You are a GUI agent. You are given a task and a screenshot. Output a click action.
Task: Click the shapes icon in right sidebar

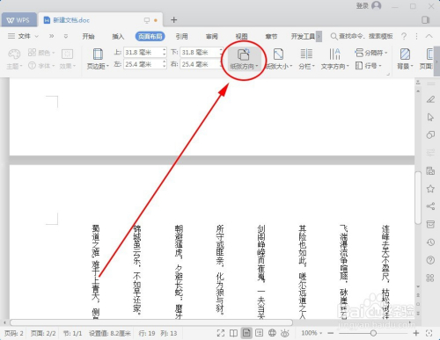(430, 134)
